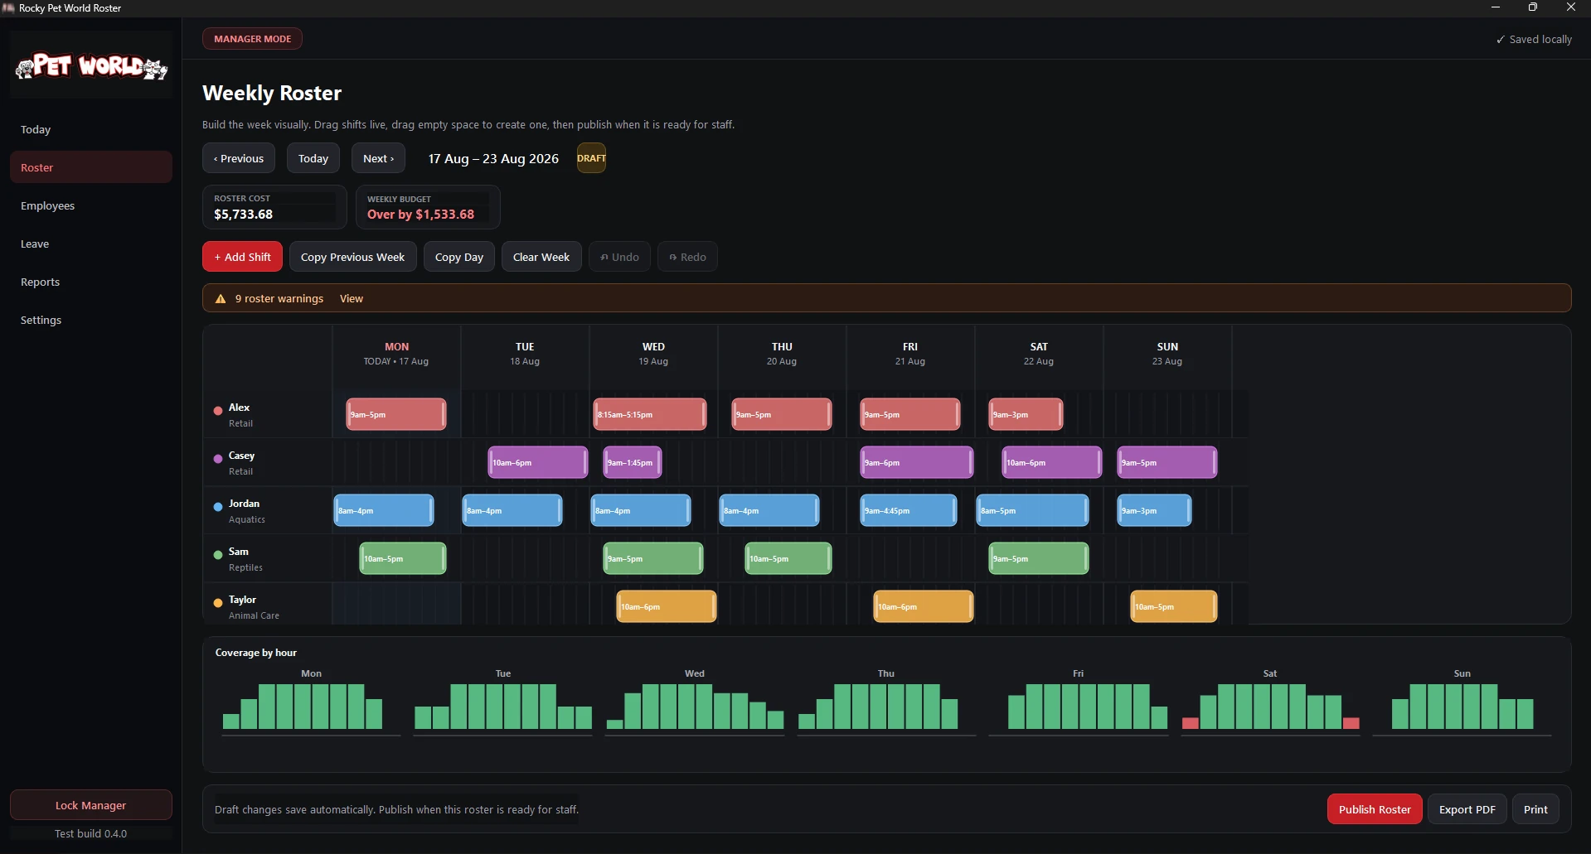
Task: Select Alex's Monday 9am–5pm shift
Action: [x=396, y=414]
